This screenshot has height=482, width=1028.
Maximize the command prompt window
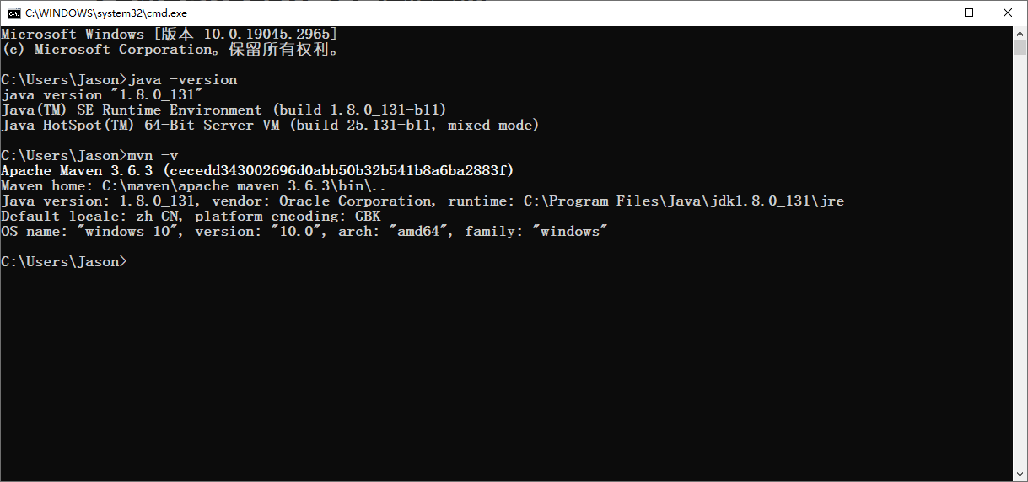click(969, 13)
